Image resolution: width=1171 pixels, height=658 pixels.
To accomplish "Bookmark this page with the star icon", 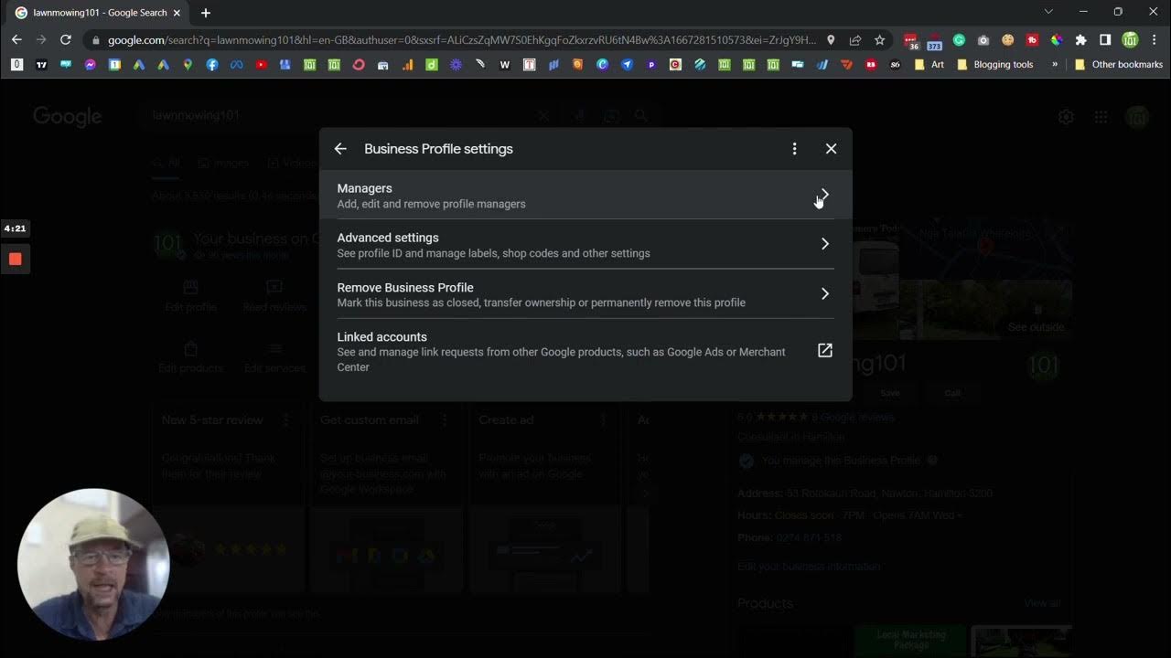I will pyautogui.click(x=879, y=40).
